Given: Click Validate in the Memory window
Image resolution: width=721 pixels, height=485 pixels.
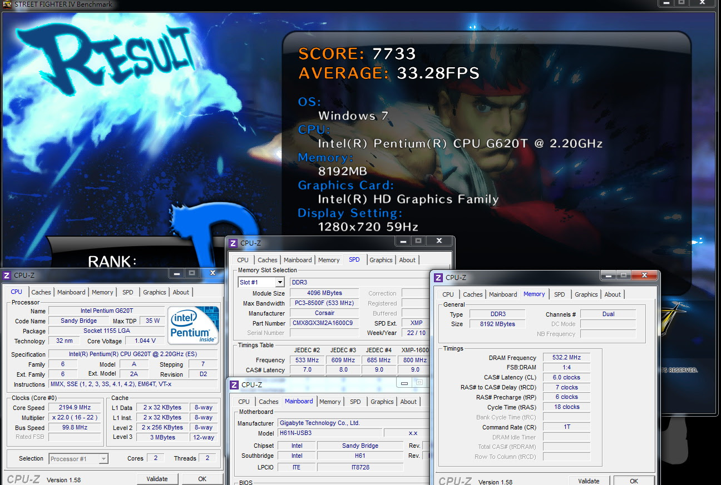Looking at the screenshot, I should pyautogui.click(x=589, y=481).
